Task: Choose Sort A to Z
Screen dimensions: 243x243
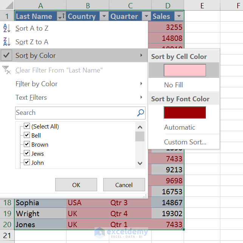Action: (x=74, y=28)
